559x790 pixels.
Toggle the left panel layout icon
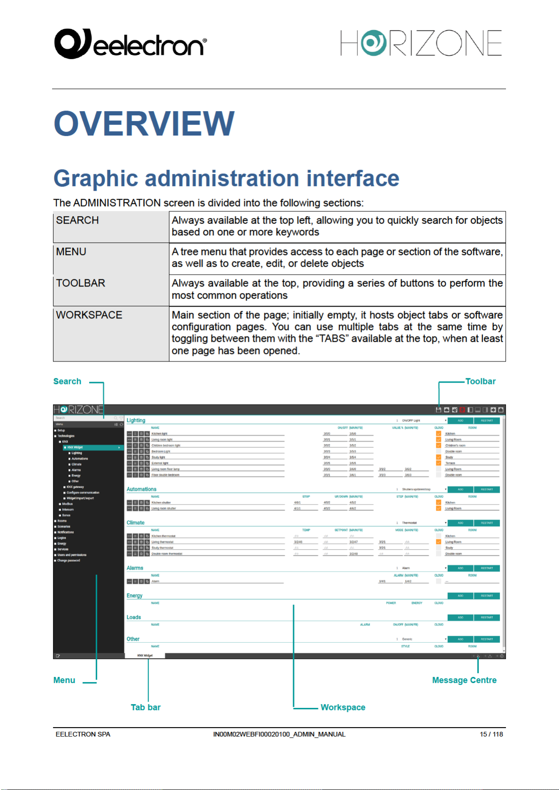click(x=470, y=410)
